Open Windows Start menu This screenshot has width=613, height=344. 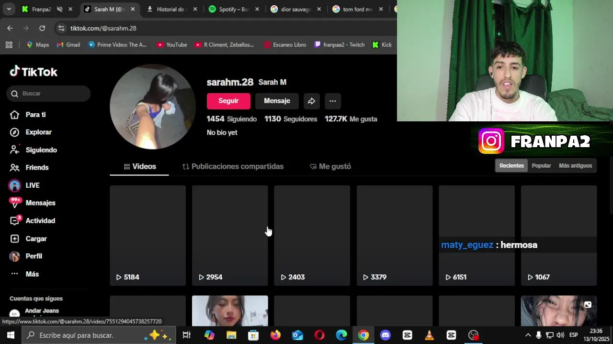[x=11, y=335]
